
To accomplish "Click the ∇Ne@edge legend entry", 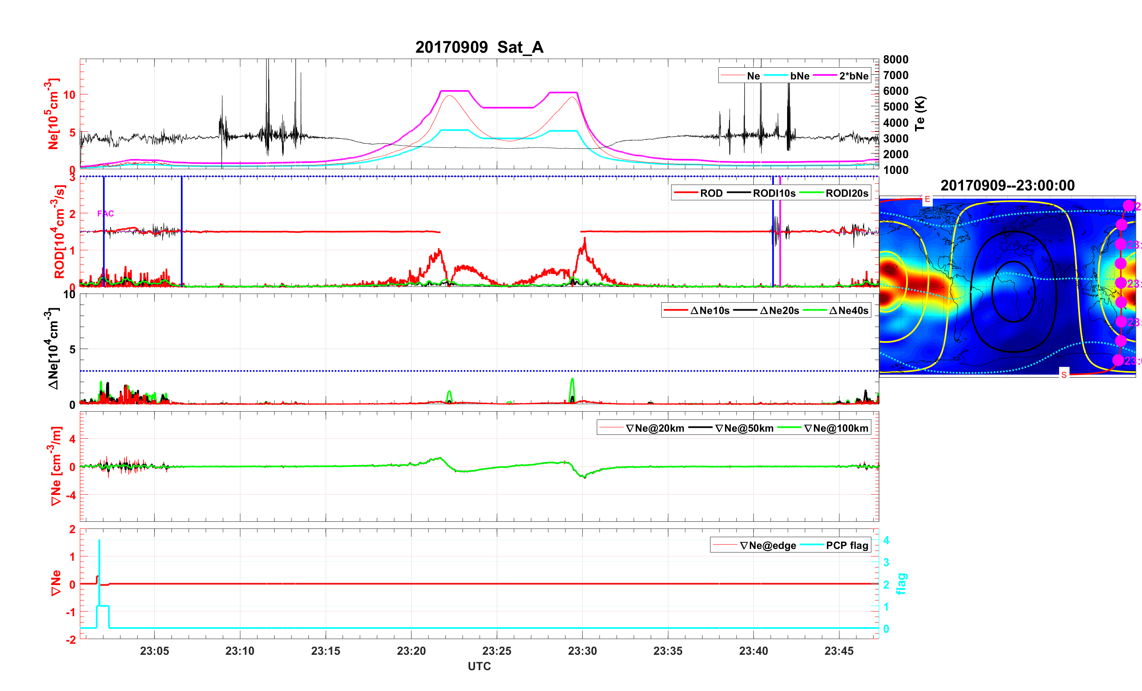I will point(767,545).
